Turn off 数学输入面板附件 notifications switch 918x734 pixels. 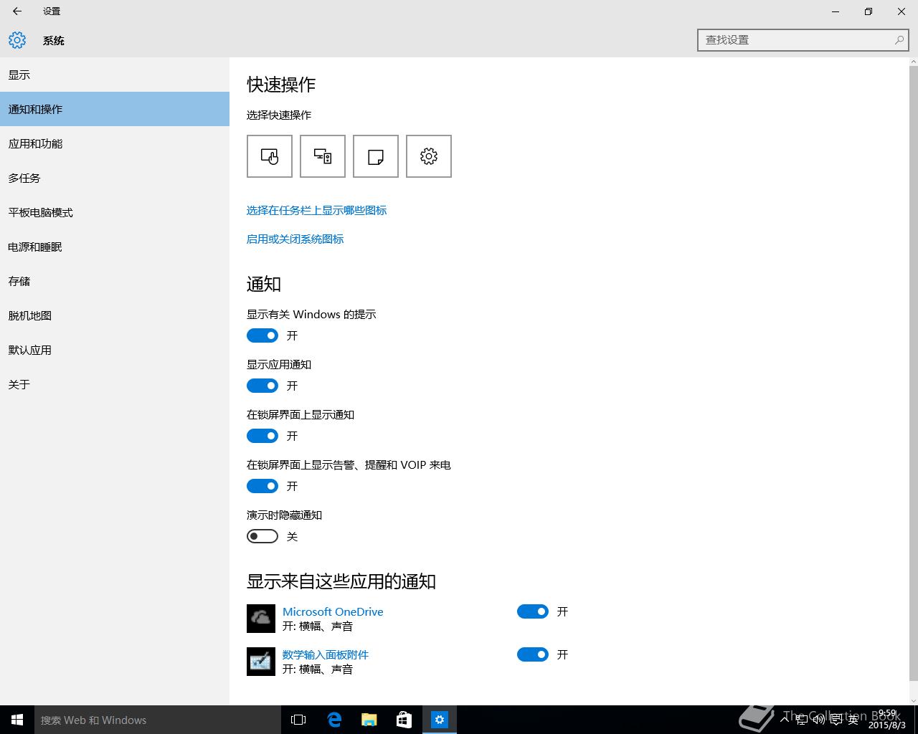coord(533,654)
